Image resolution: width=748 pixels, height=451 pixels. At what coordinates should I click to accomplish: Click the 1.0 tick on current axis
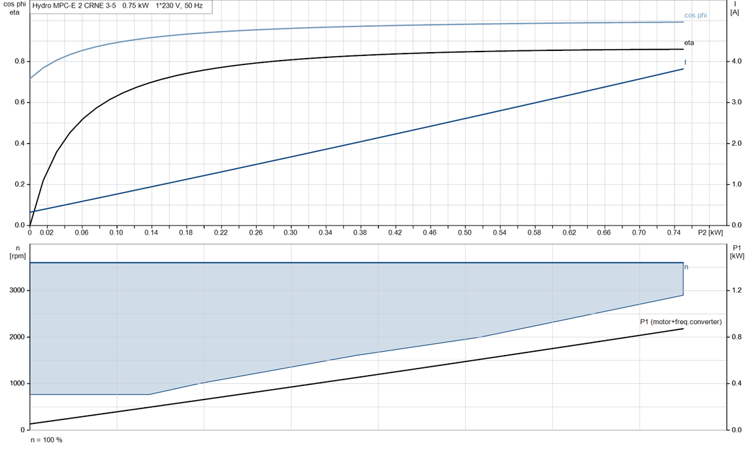point(736,184)
